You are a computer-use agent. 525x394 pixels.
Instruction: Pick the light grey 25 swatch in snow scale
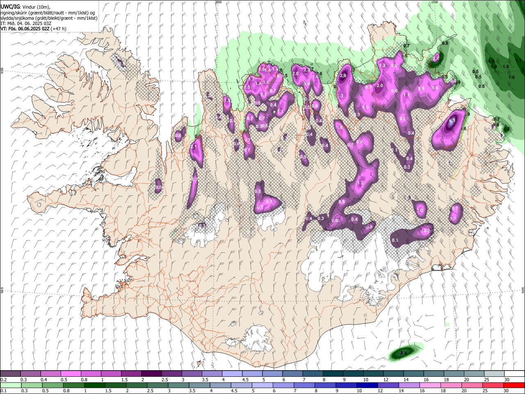(494, 373)
